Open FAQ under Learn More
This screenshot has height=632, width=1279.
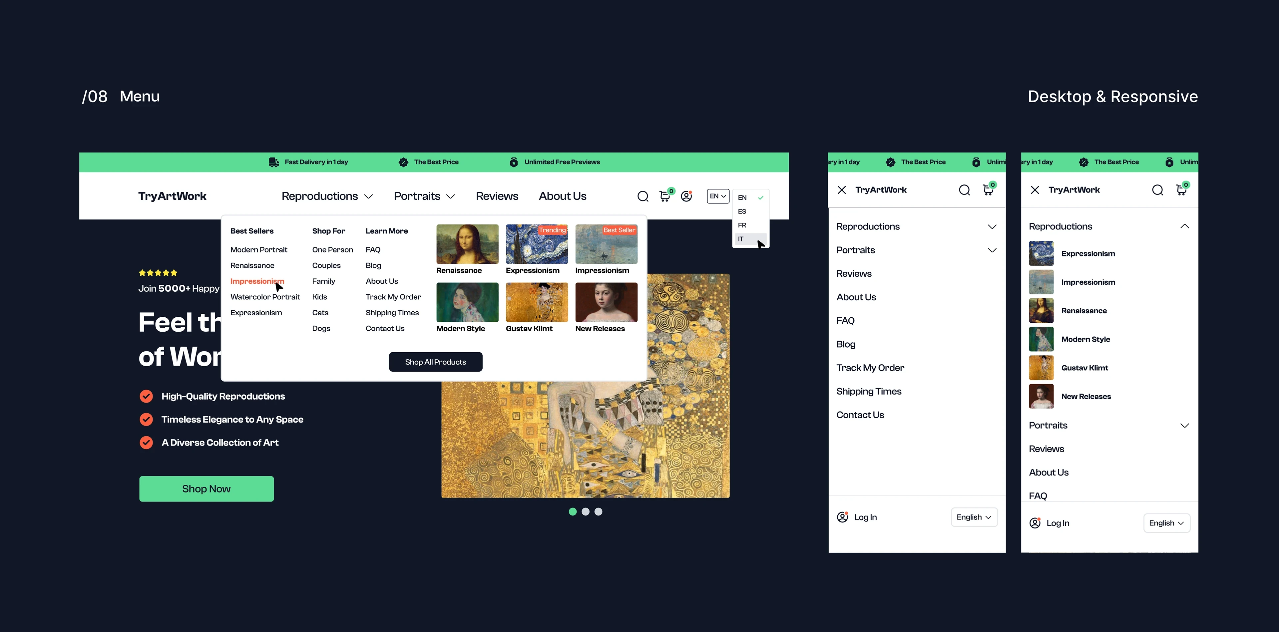373,250
